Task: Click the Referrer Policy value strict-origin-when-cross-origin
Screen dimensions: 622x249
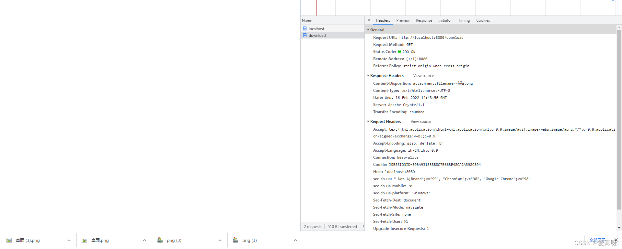Action: click(436, 66)
